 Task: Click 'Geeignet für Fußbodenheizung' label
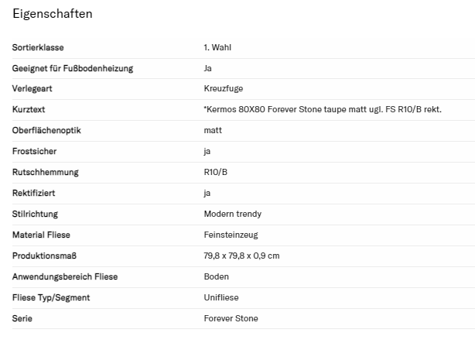point(73,69)
